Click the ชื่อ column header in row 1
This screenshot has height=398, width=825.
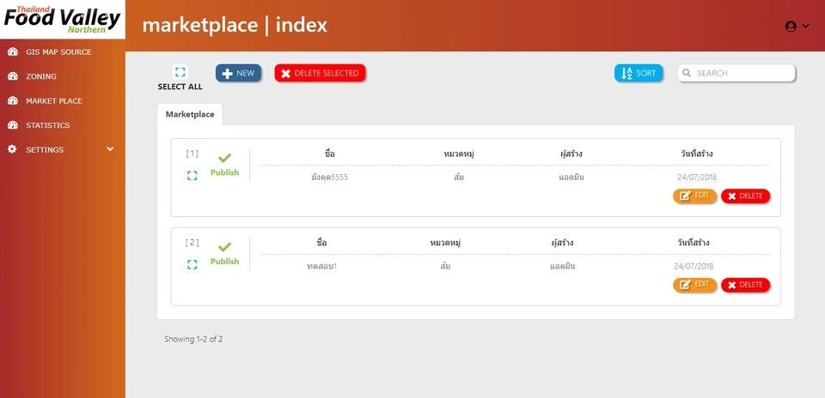pyautogui.click(x=330, y=154)
